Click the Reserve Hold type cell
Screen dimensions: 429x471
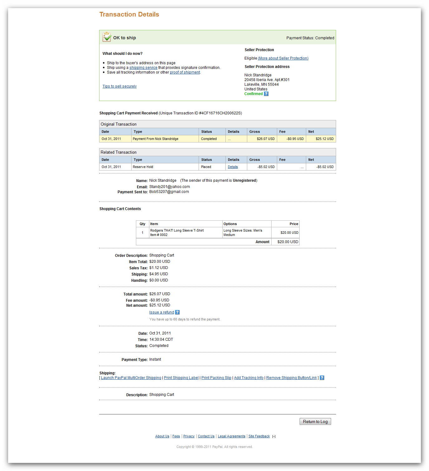point(165,167)
